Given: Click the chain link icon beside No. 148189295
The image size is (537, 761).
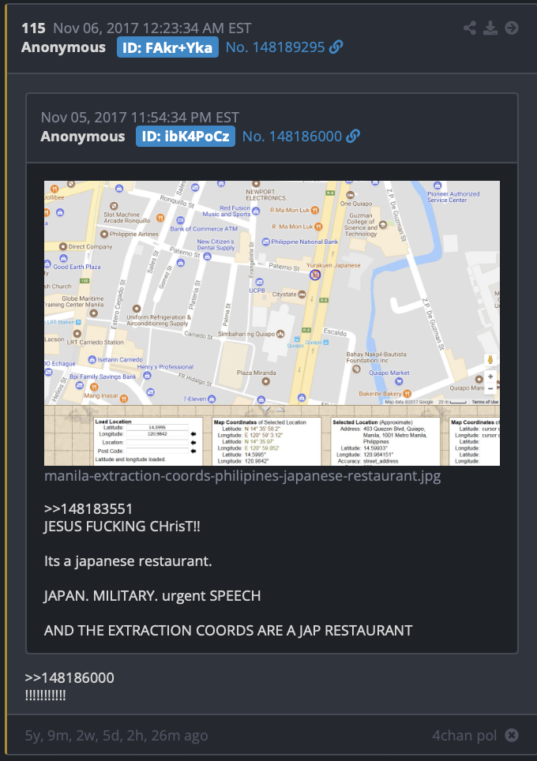Looking at the screenshot, I should point(336,47).
